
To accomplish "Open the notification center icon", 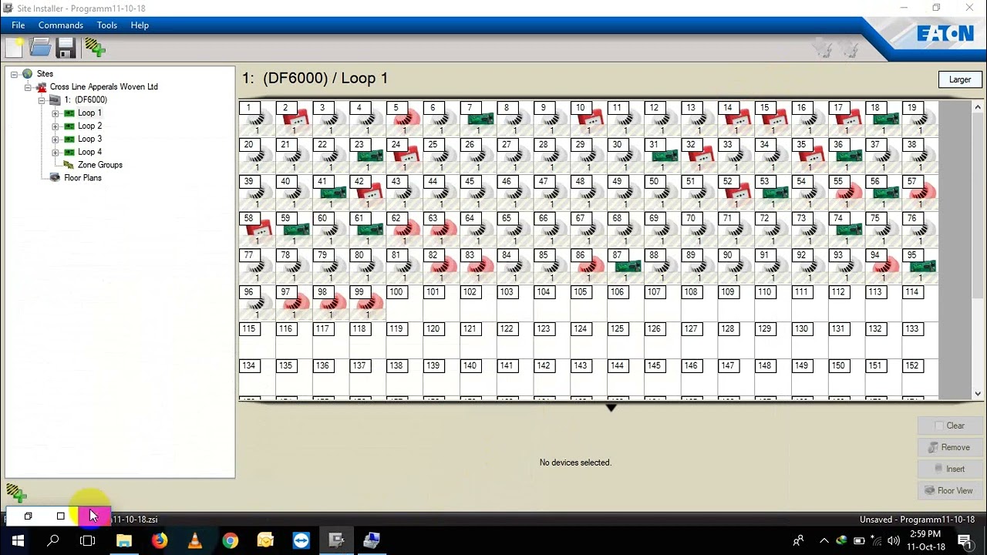I will (x=965, y=540).
